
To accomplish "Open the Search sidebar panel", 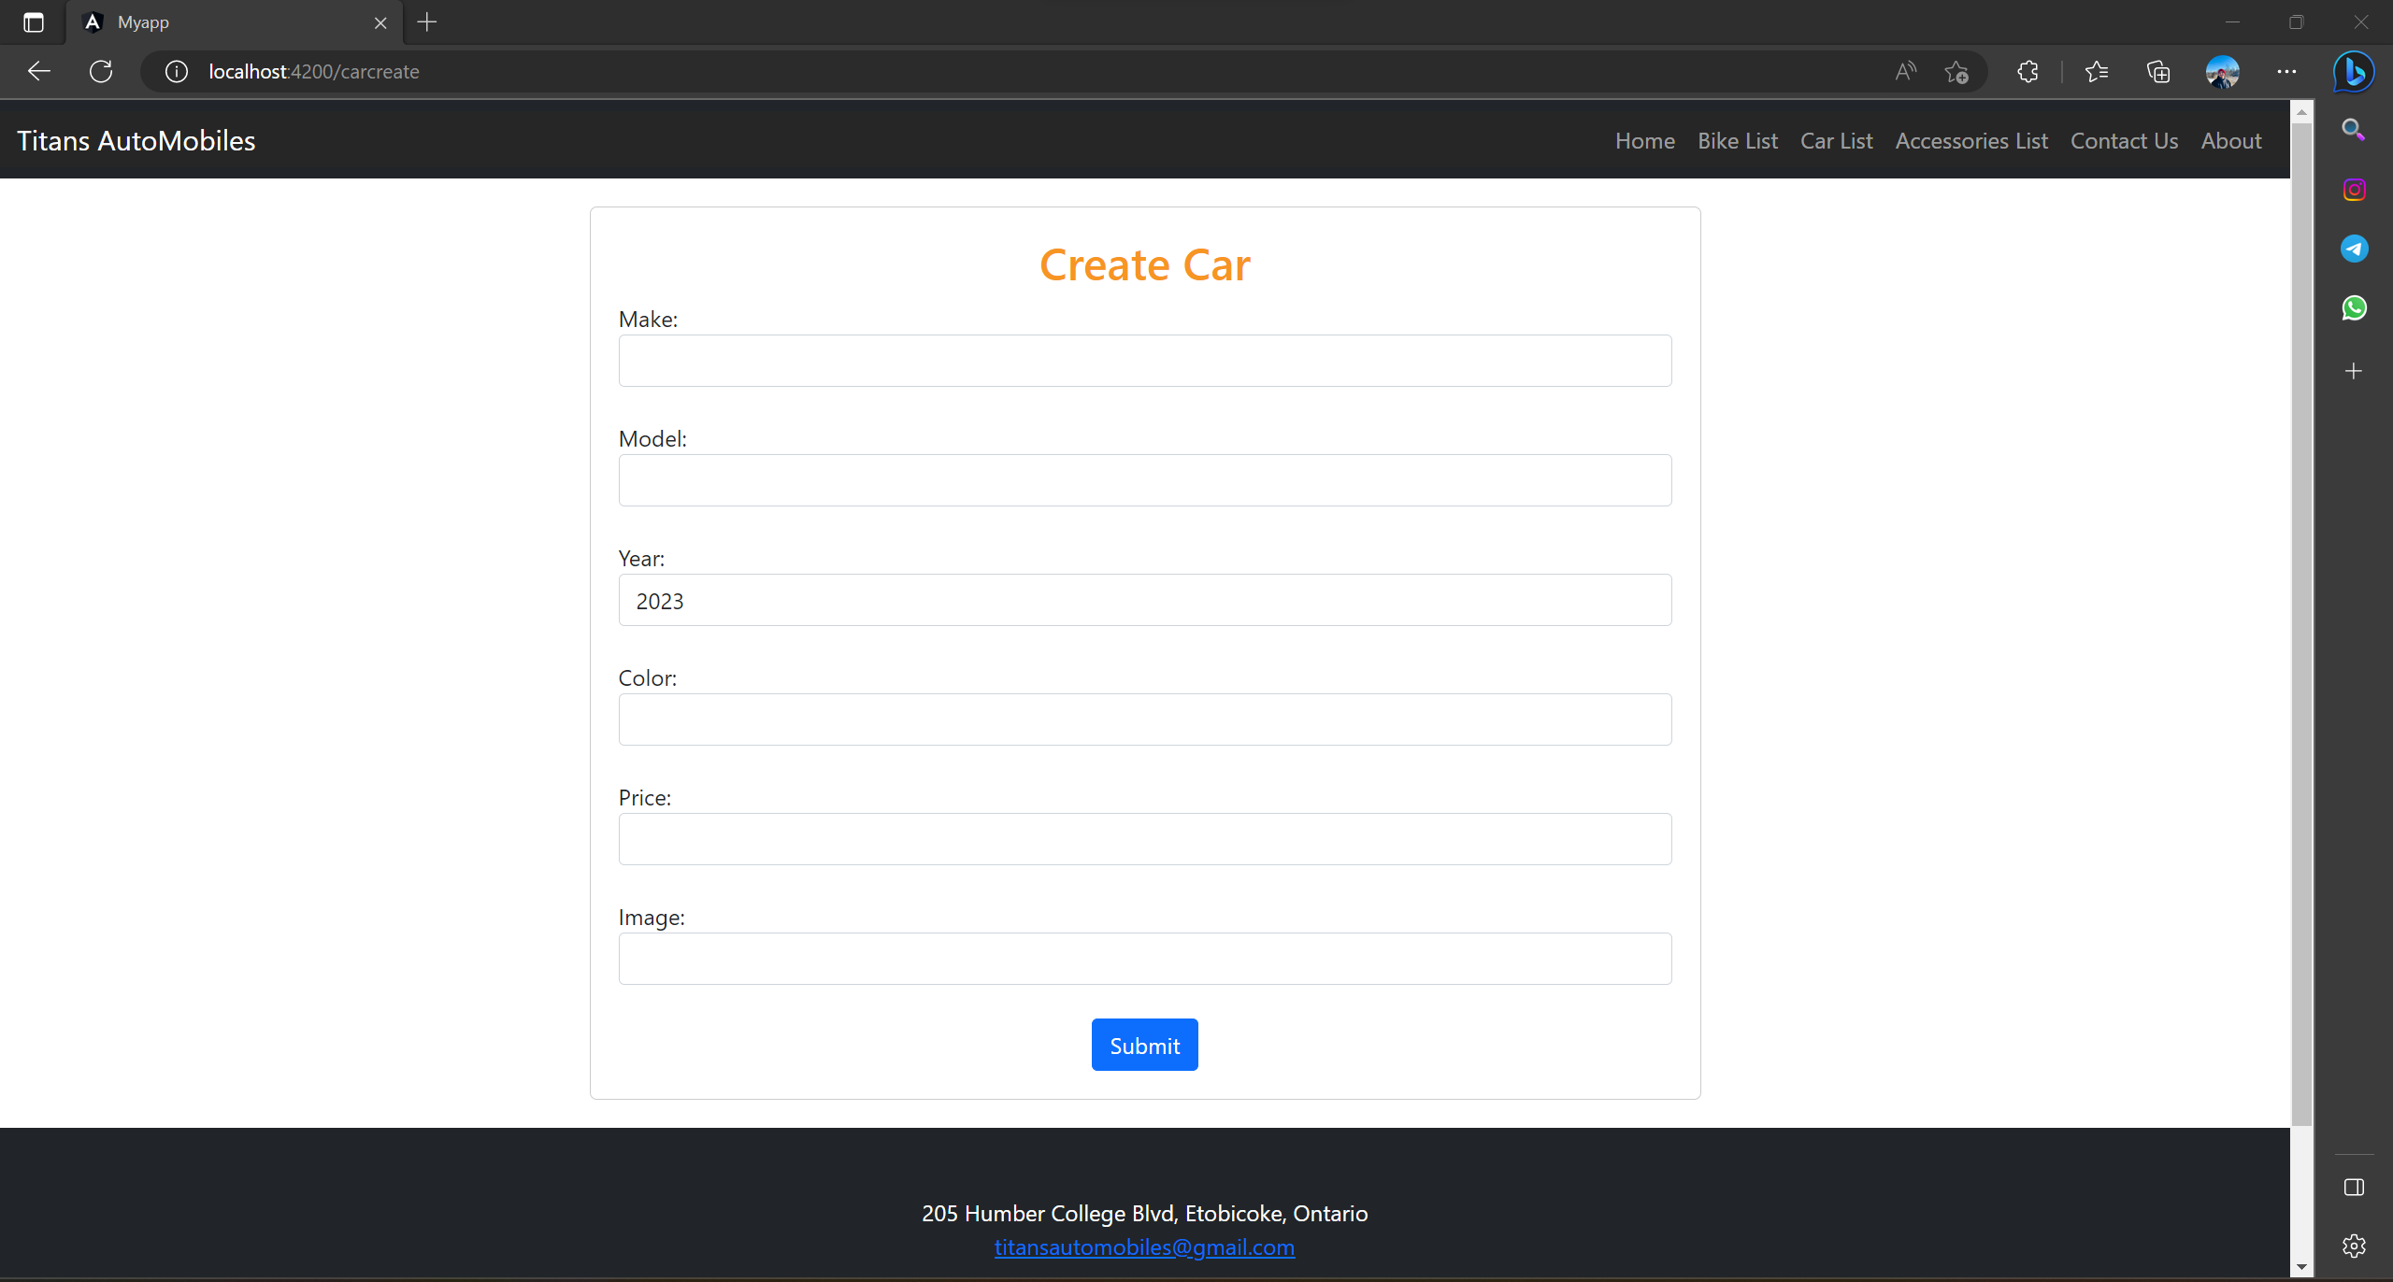I will click(2354, 130).
